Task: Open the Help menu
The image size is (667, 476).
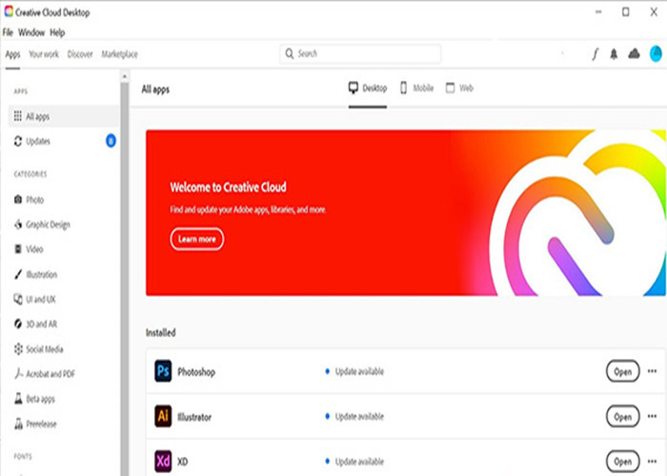Action: (x=57, y=32)
